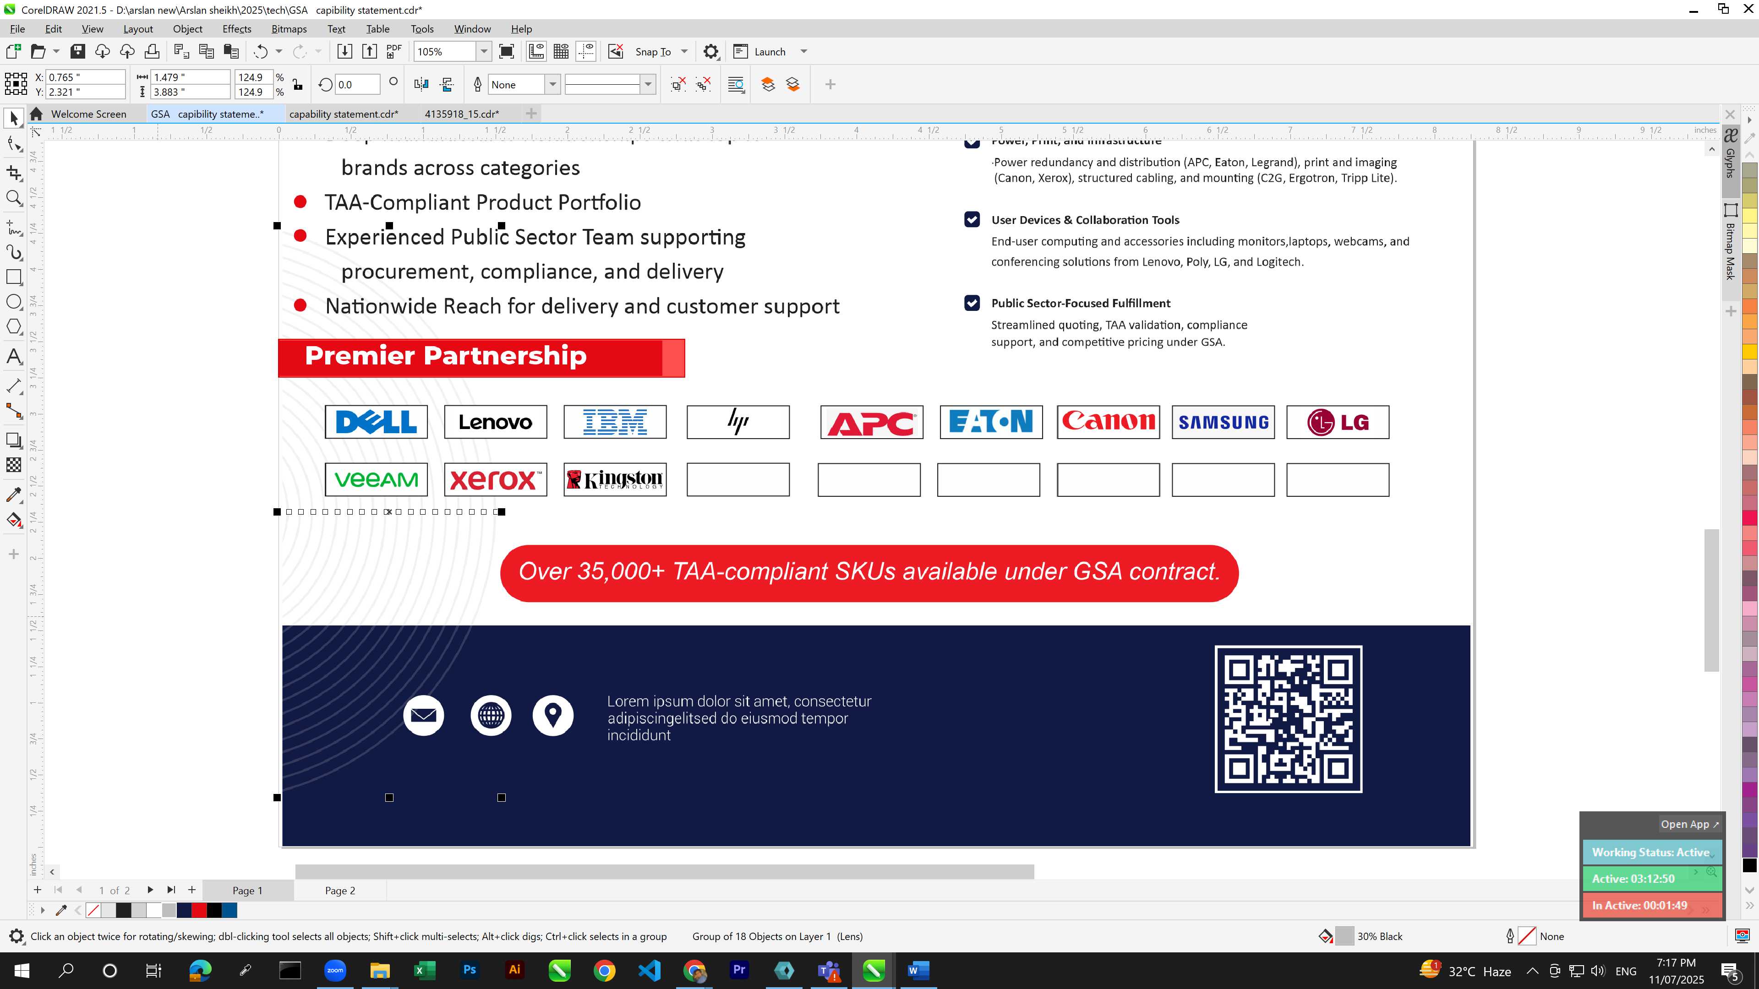This screenshot has width=1759, height=989.
Task: Expand the Launch dropdown
Action: (804, 51)
